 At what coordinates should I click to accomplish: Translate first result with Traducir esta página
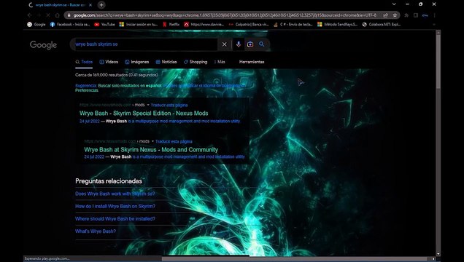pos(169,105)
